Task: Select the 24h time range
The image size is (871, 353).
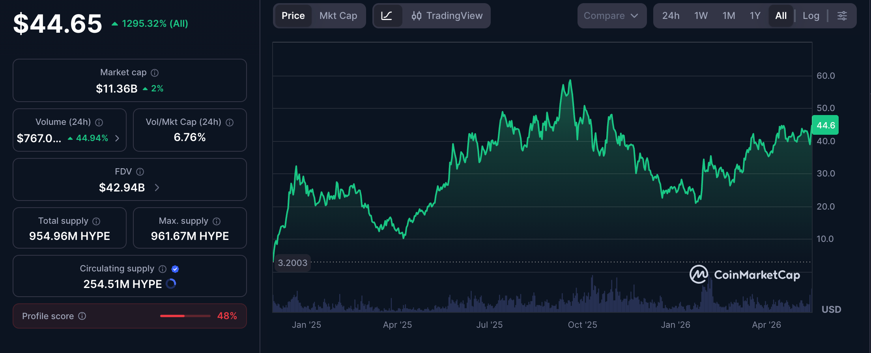Action: [x=671, y=16]
